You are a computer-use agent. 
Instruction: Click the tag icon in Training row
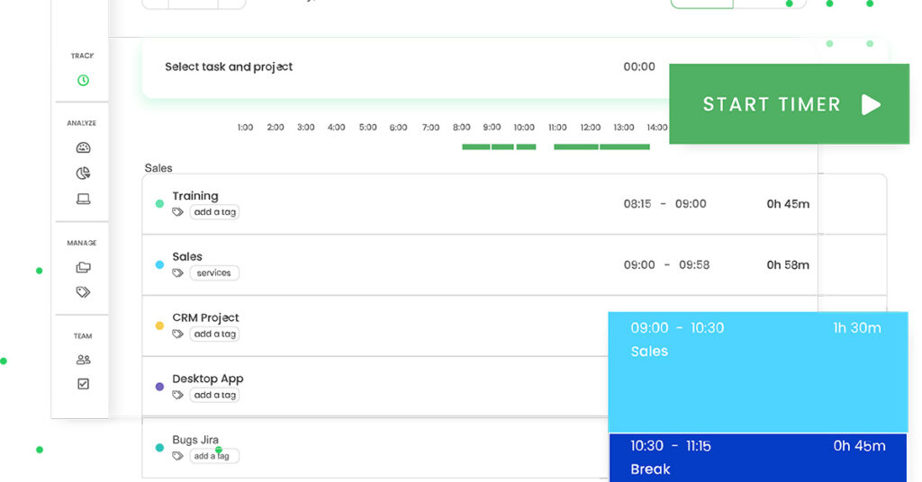pyautogui.click(x=178, y=212)
